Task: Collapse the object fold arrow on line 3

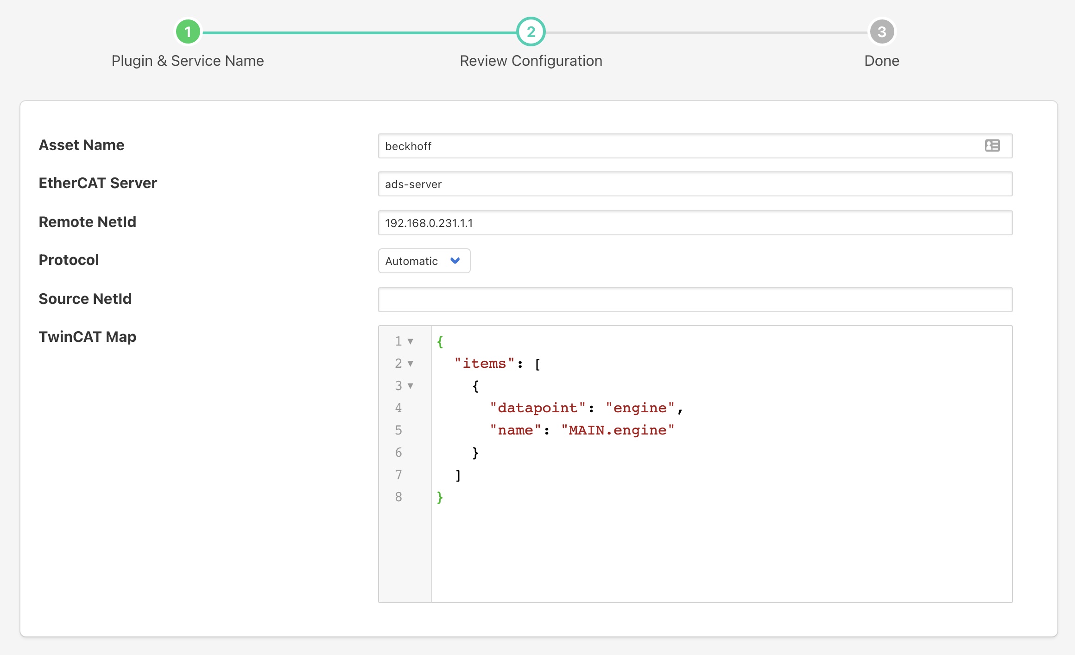Action: tap(410, 386)
